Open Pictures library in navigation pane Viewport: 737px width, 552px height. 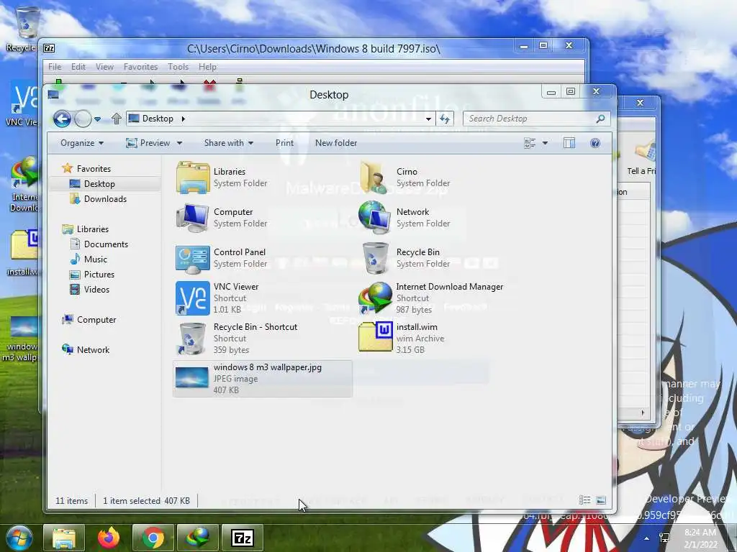[x=92, y=274]
